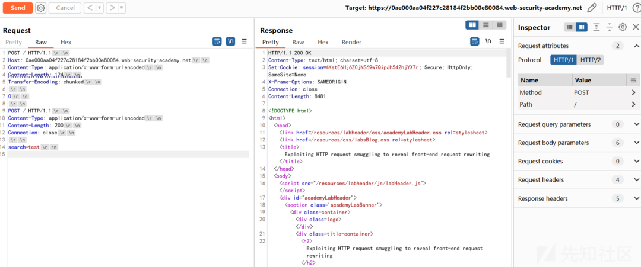The image size is (641, 267).
Task: Click the Host header line in request
Action: coord(99,60)
